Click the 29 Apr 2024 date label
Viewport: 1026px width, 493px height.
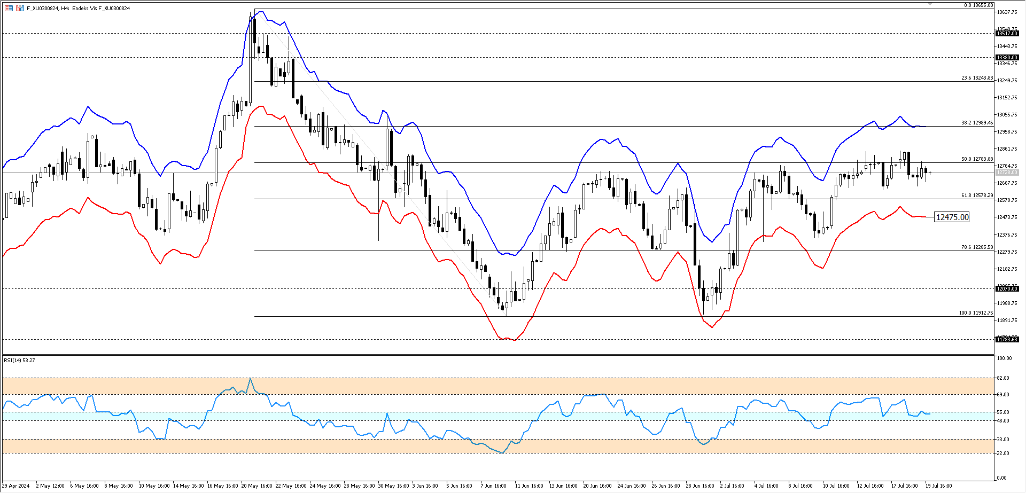[16, 486]
